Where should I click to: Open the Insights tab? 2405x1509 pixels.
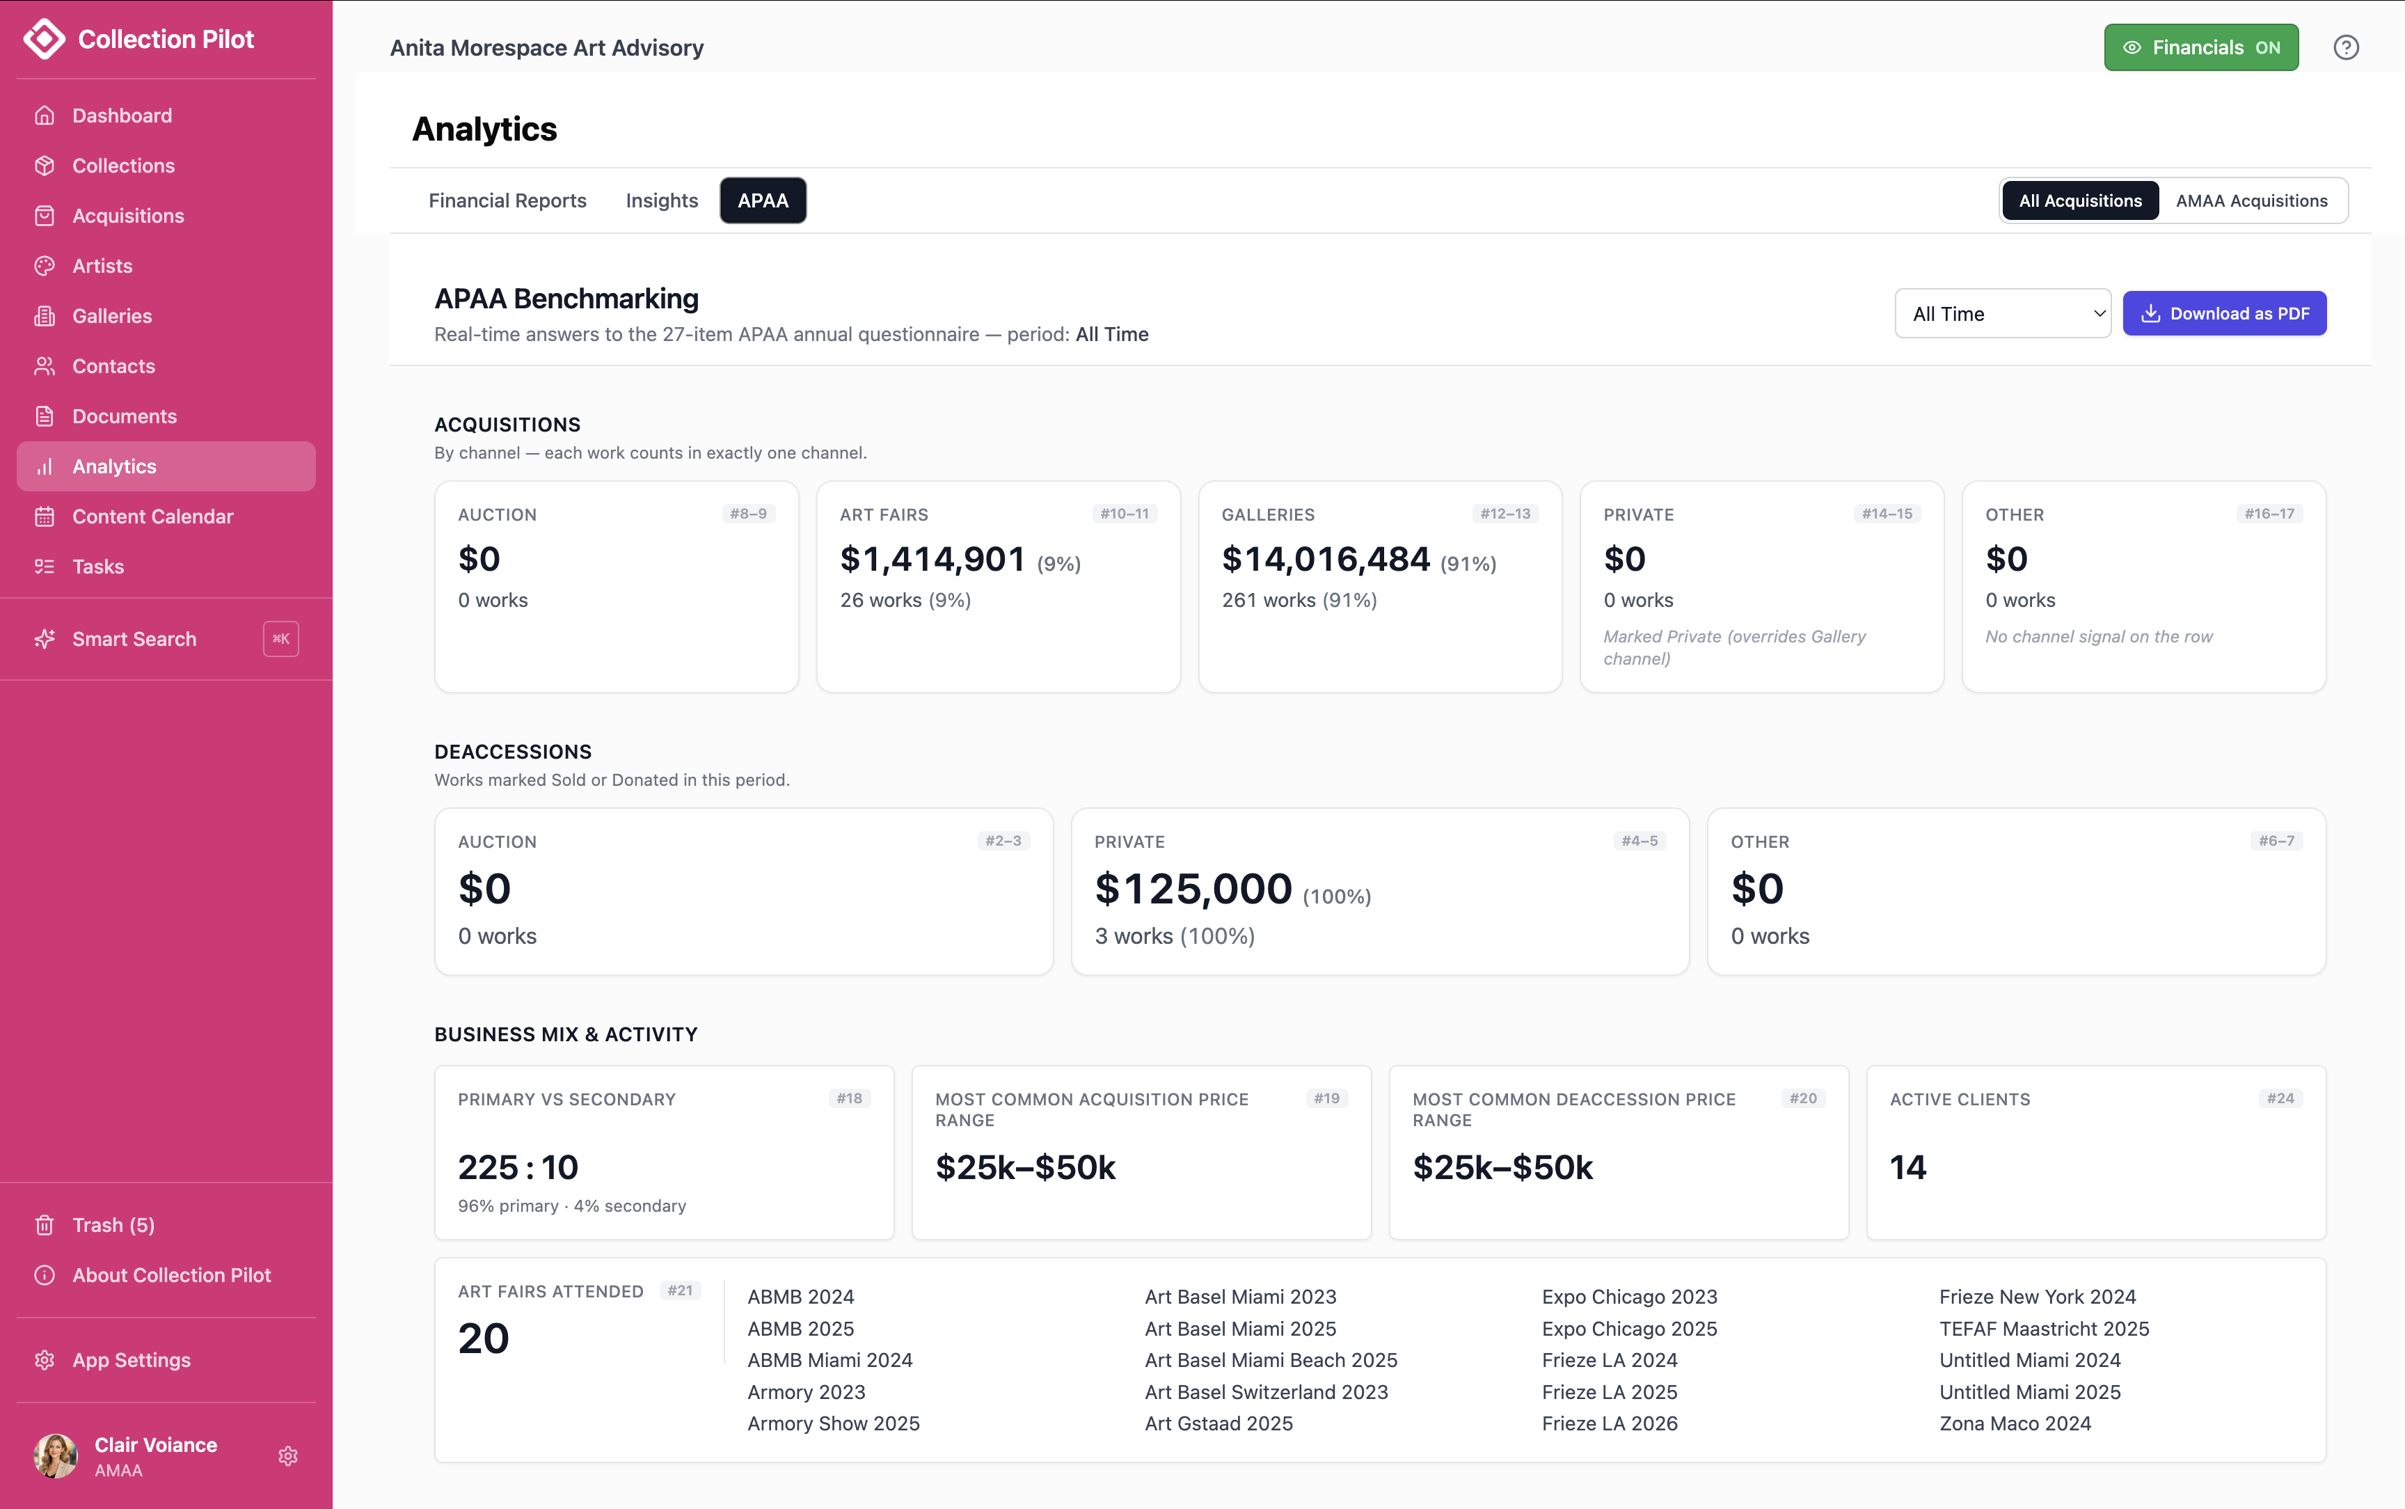(661, 200)
